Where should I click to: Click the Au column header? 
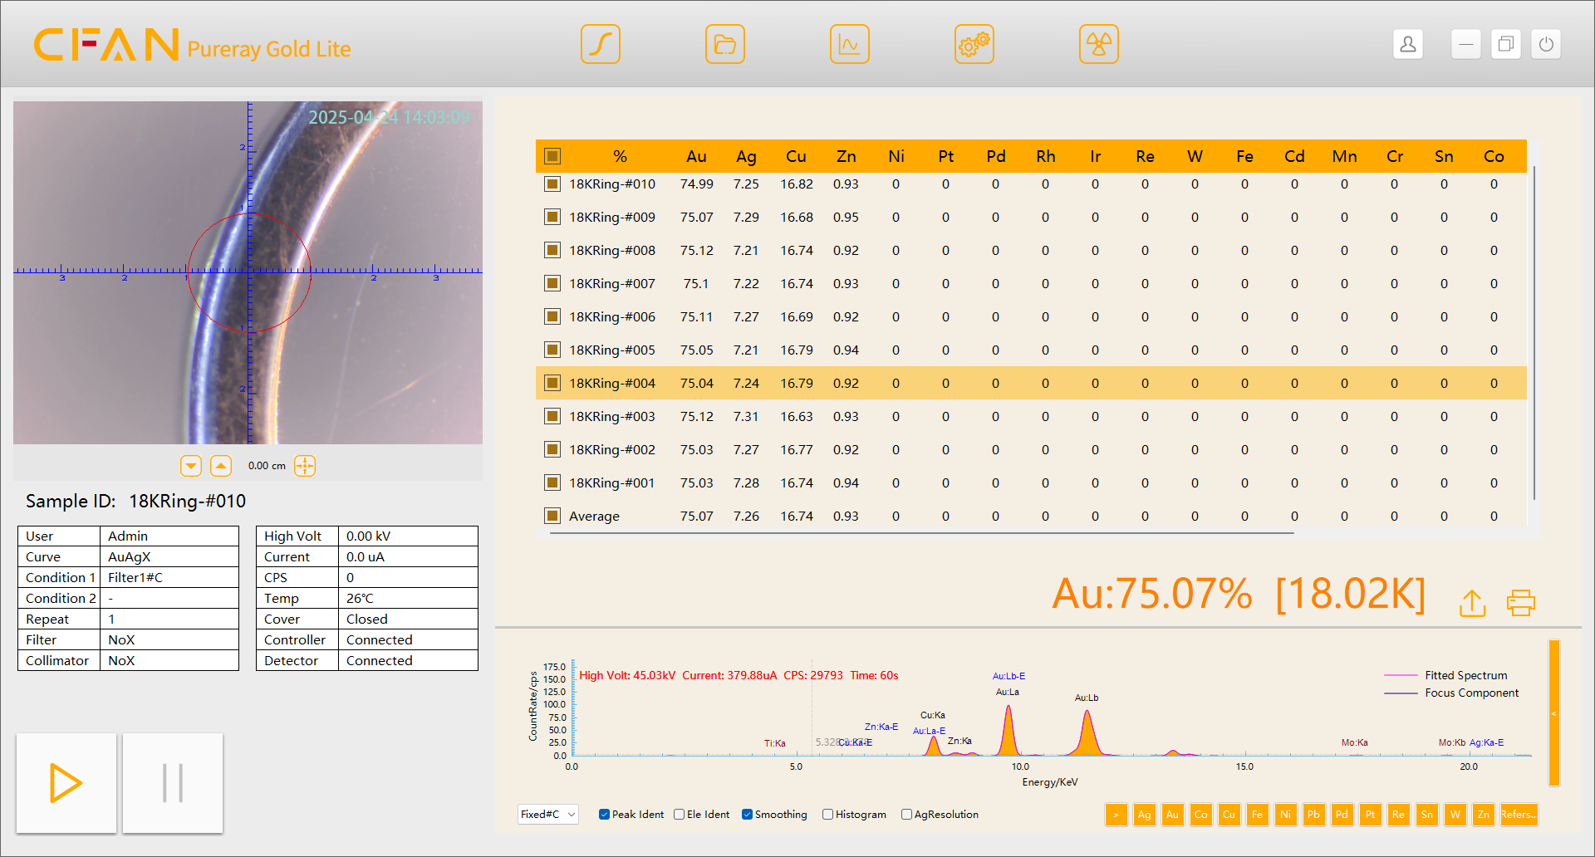[x=696, y=156]
